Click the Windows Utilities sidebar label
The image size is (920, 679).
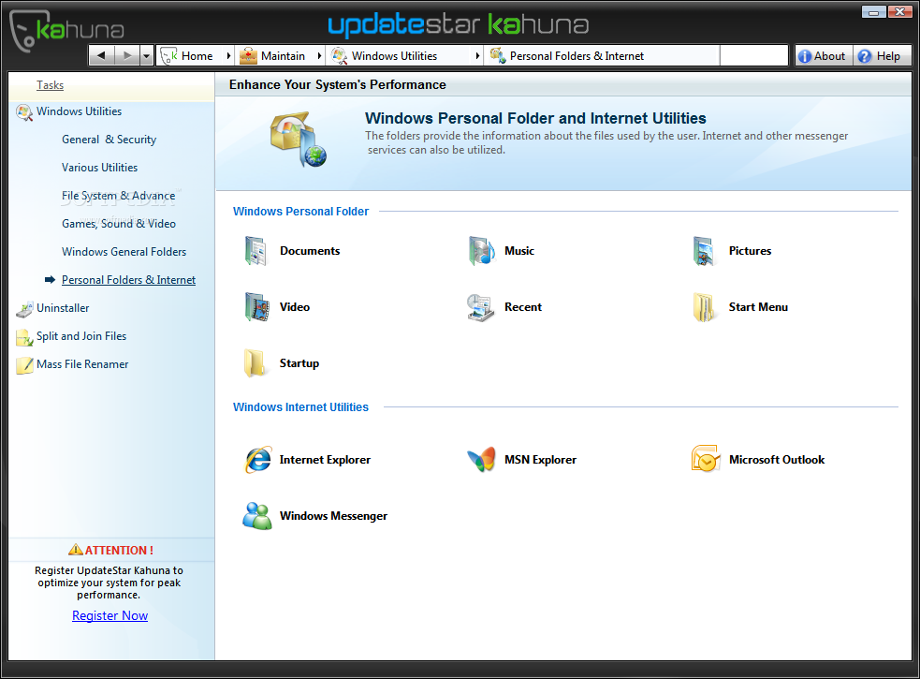[80, 111]
